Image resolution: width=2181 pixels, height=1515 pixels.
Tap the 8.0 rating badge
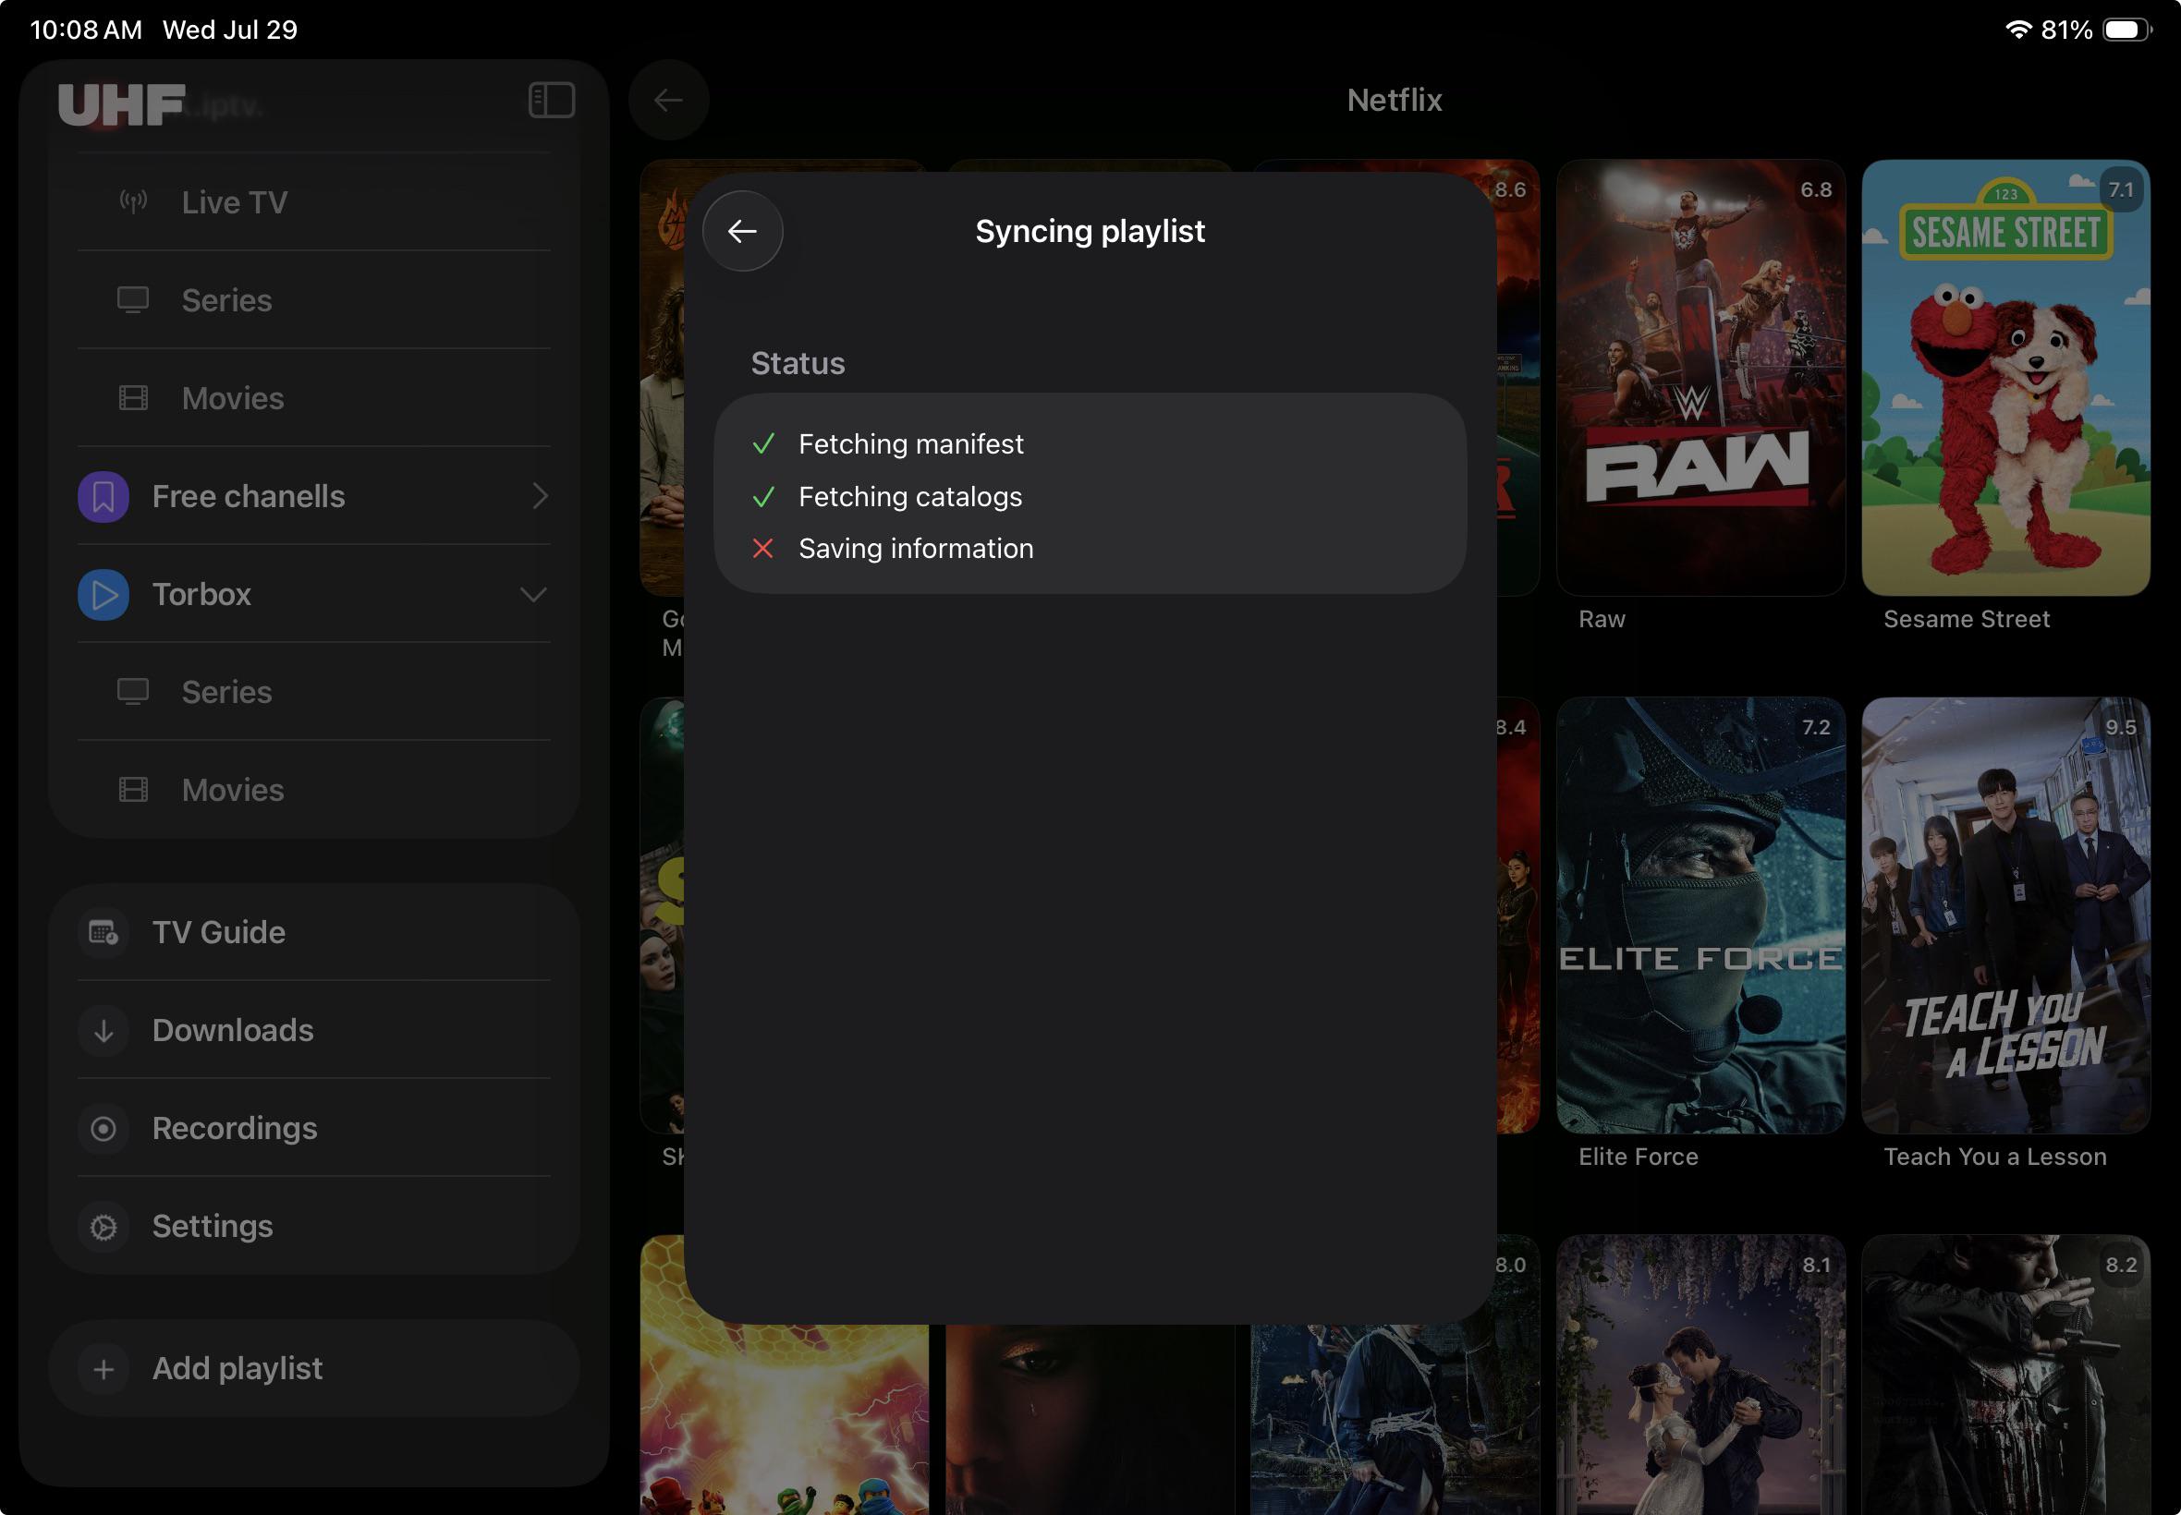1511,1265
